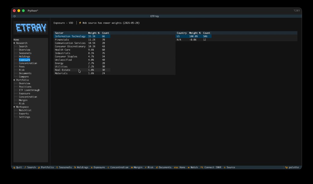This screenshot has width=313, height=184.
Task: Select the N/A country row
Action: tap(193, 40)
